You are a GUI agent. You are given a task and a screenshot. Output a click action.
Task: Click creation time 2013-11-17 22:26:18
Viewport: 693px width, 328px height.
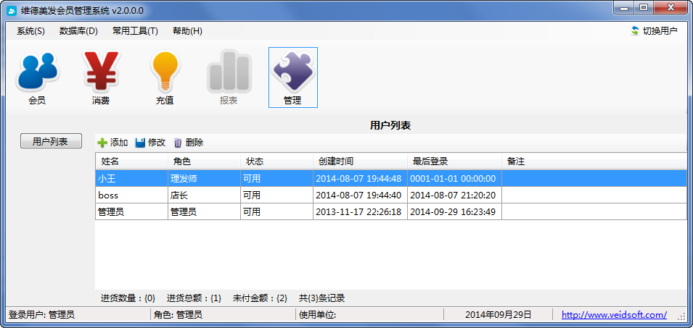pyautogui.click(x=360, y=211)
